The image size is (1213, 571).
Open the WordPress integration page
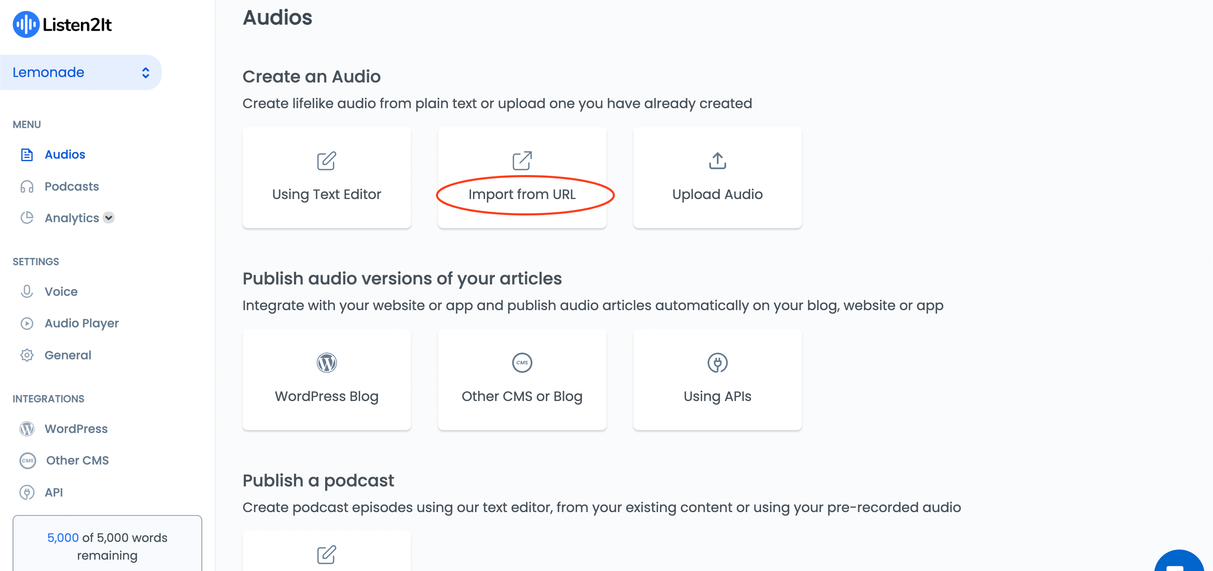76,429
